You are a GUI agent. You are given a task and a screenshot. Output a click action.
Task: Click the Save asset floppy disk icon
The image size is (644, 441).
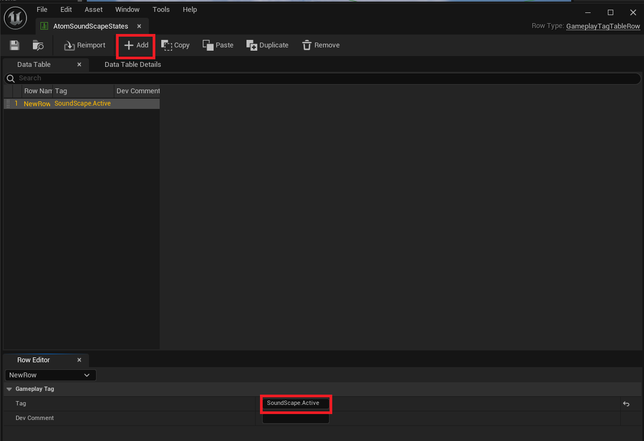tap(15, 45)
